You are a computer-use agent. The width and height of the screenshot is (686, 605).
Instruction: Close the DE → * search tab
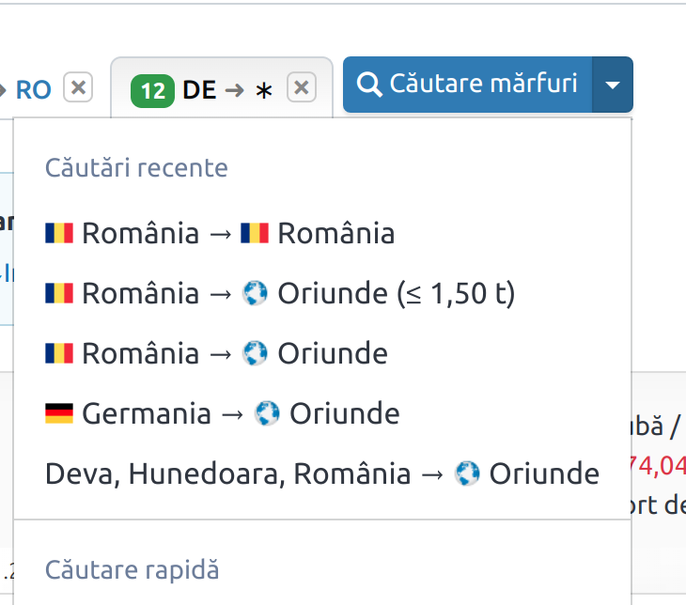pyautogui.click(x=301, y=88)
